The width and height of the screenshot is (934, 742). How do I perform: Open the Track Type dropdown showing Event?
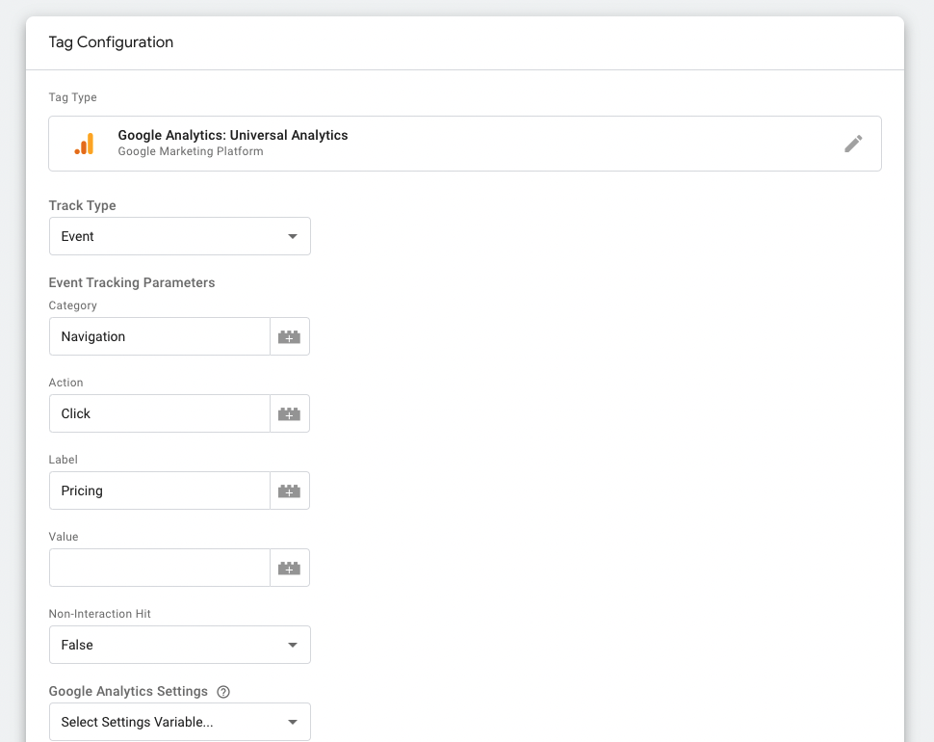point(180,237)
